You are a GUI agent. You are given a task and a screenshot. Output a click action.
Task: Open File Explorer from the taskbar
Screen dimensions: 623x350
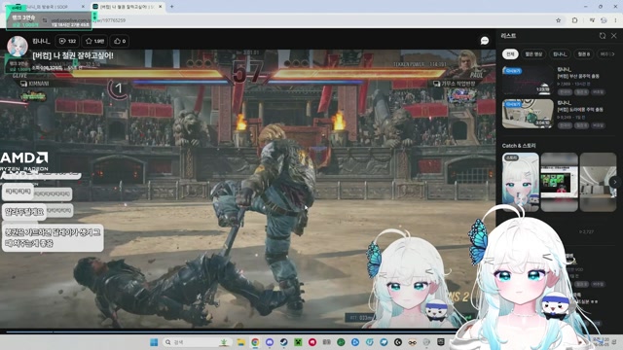240,342
